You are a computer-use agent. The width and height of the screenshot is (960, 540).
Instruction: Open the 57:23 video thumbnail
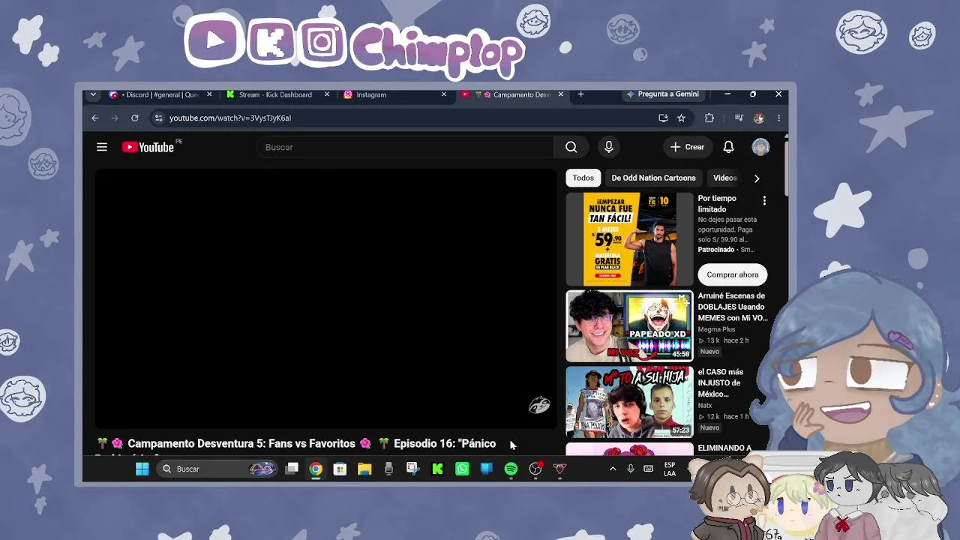[x=630, y=402]
